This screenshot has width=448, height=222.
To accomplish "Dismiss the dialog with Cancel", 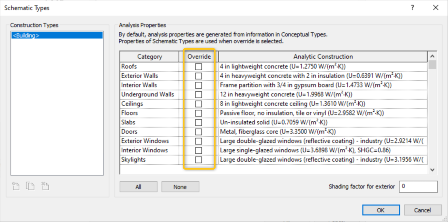I will (x=423, y=210).
